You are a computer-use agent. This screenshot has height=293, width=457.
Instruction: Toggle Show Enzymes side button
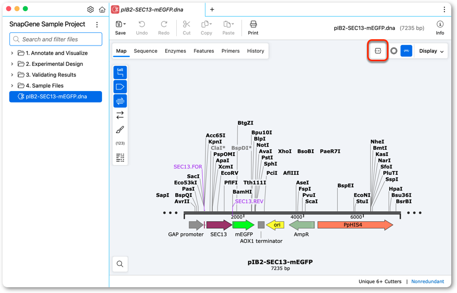[120, 72]
